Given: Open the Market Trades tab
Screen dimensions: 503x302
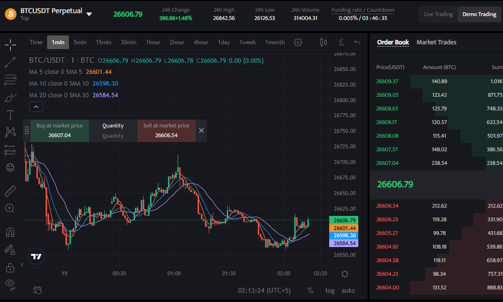Looking at the screenshot, I should coord(436,42).
